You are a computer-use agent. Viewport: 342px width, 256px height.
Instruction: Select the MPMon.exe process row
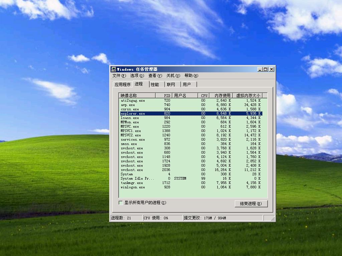coord(191,122)
